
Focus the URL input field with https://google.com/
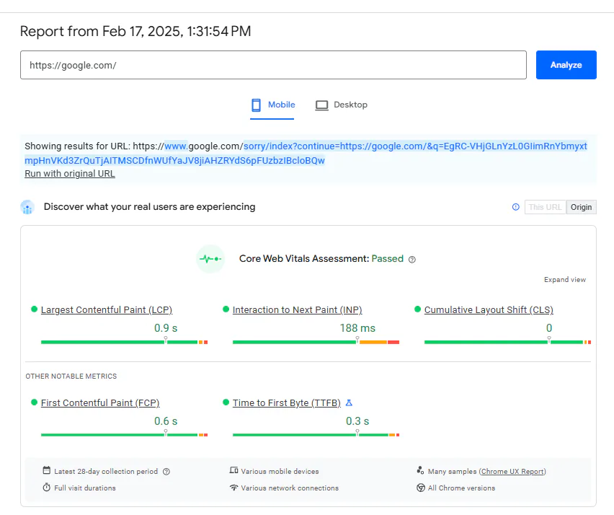[273, 65]
